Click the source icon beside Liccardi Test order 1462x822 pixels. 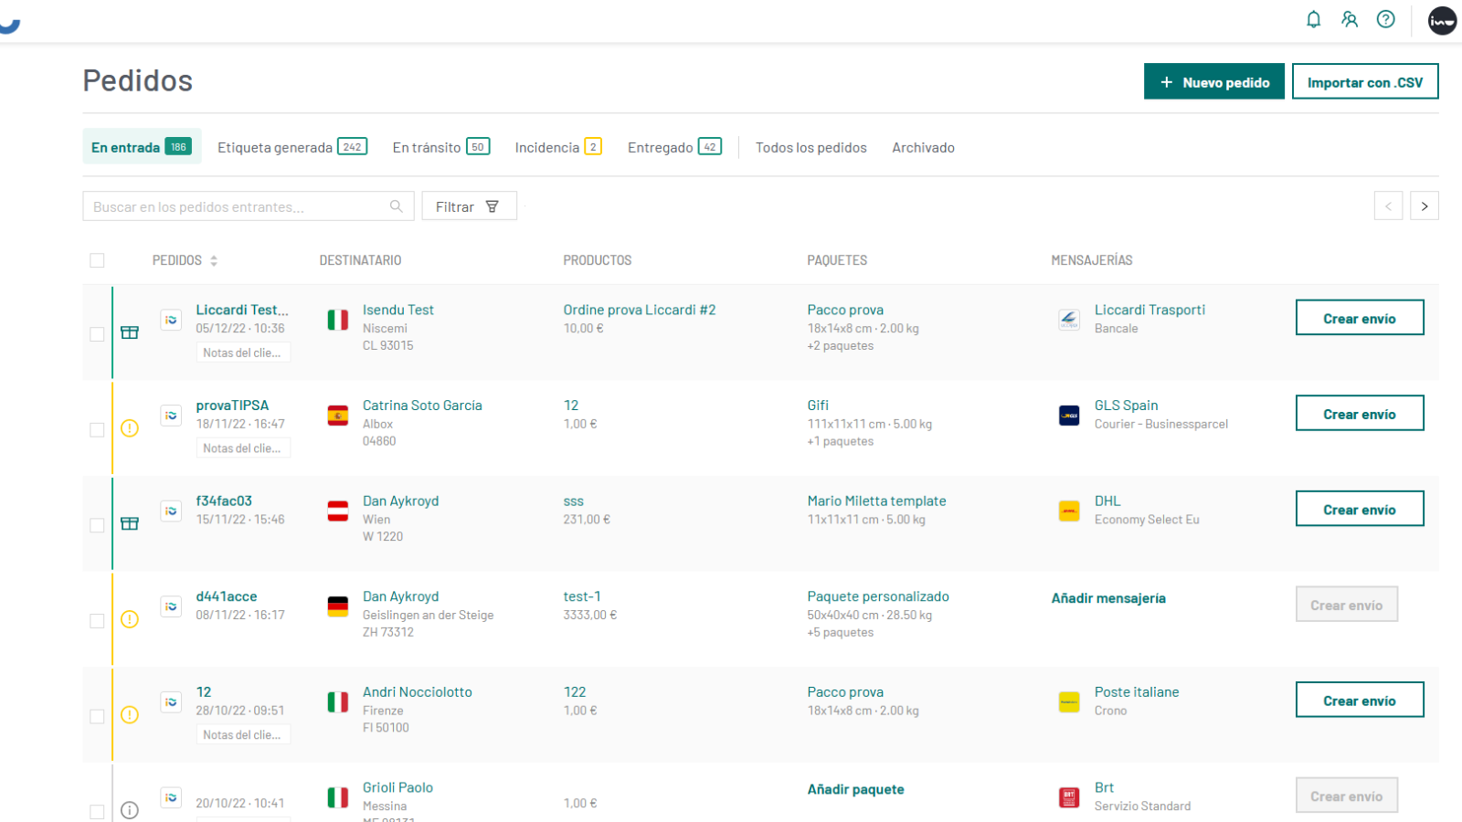[x=171, y=320]
